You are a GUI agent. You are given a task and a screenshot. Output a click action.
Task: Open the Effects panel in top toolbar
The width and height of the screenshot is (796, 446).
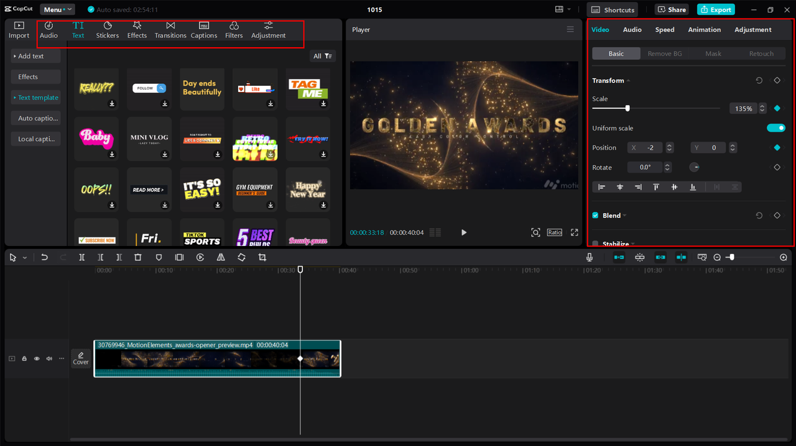(137, 30)
